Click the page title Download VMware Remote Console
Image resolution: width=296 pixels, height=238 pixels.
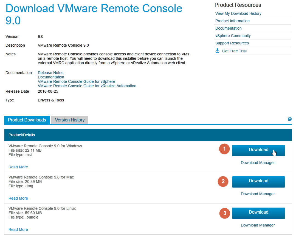(94, 14)
